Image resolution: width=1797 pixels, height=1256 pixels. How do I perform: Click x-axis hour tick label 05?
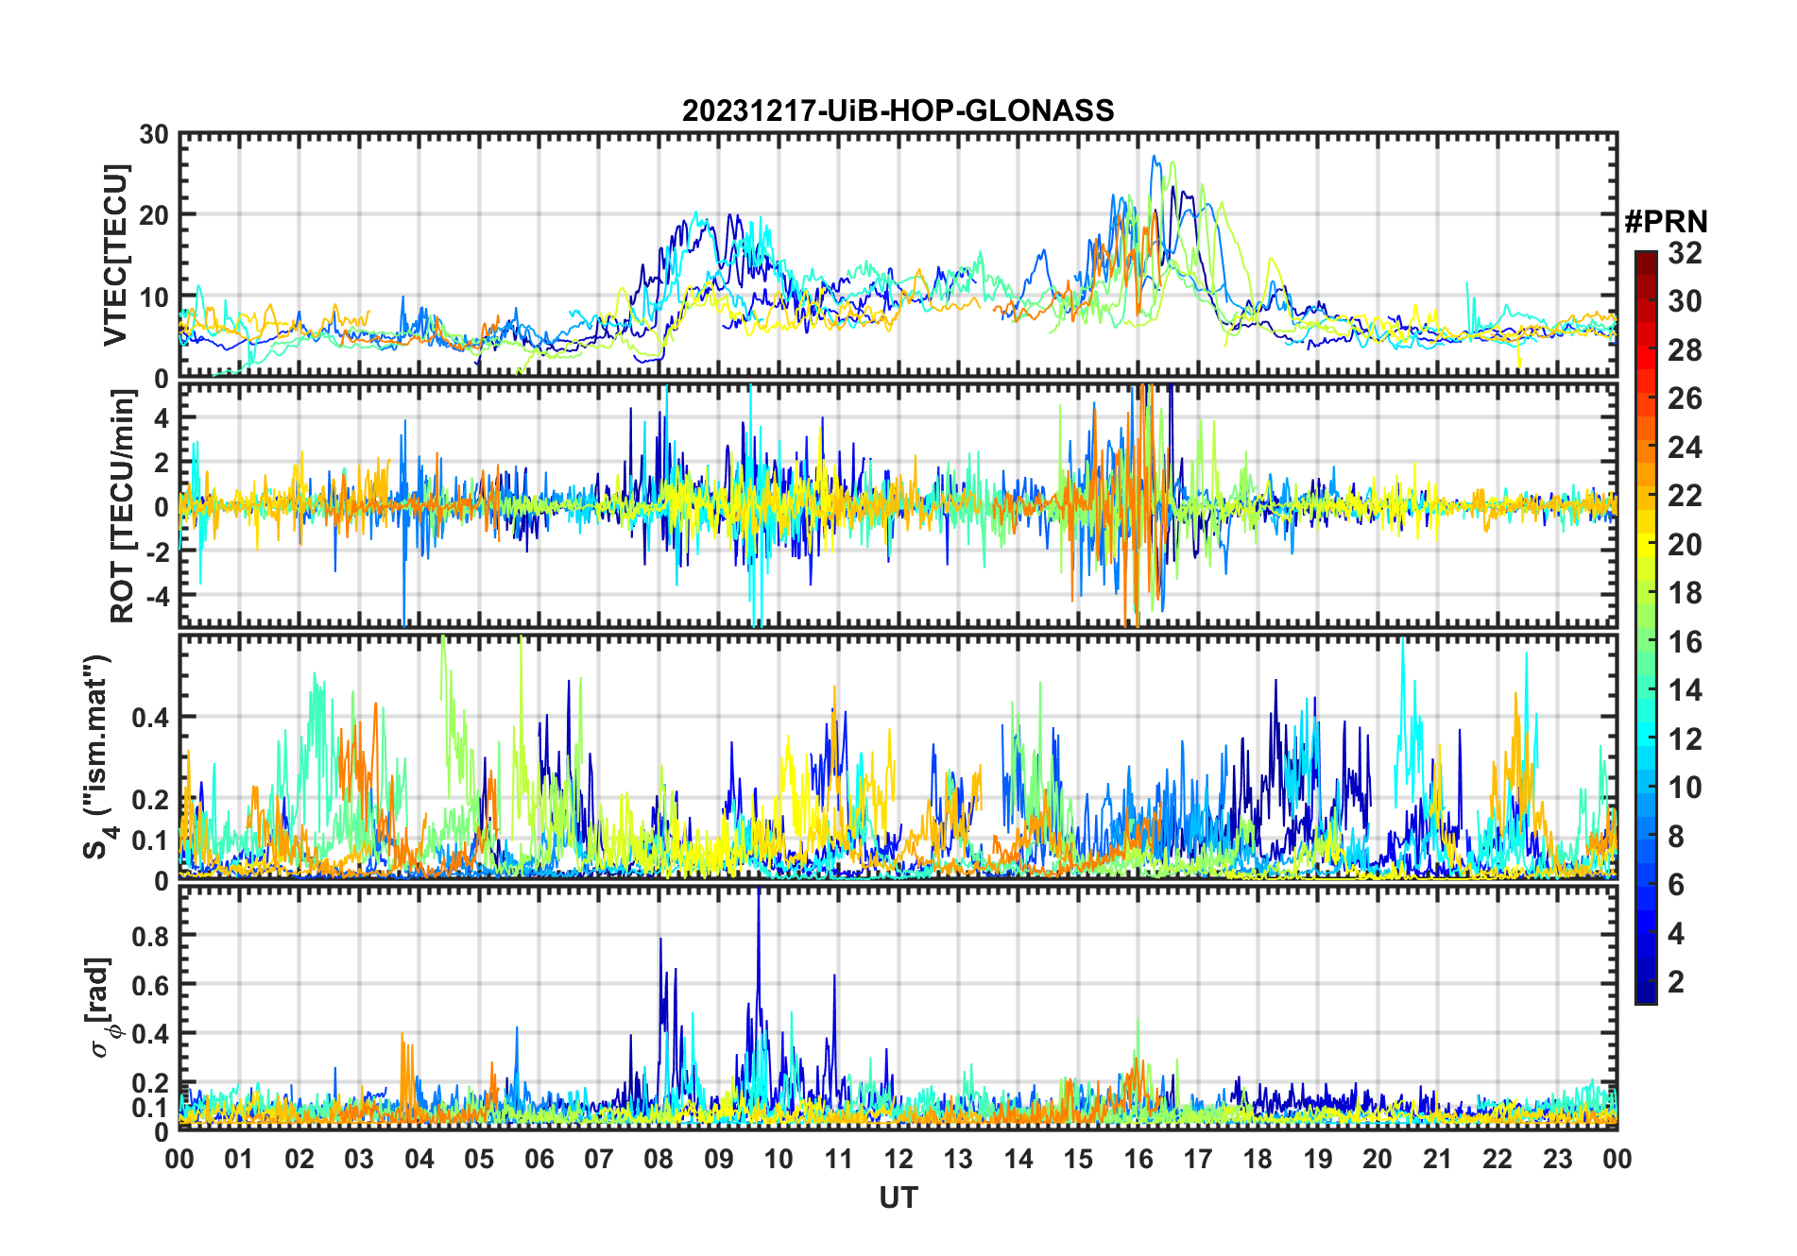(479, 1159)
